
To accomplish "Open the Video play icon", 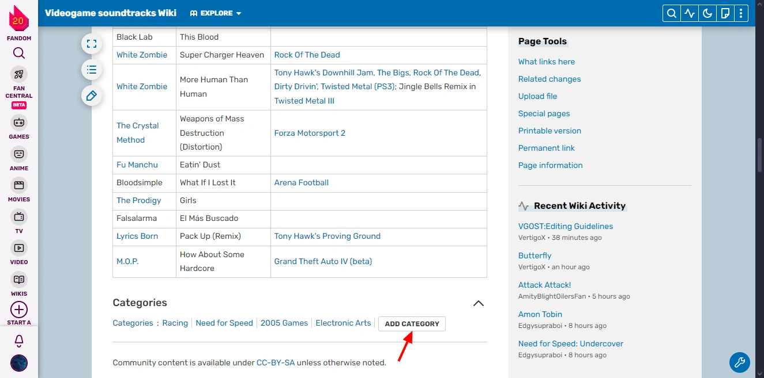I will pos(19,248).
